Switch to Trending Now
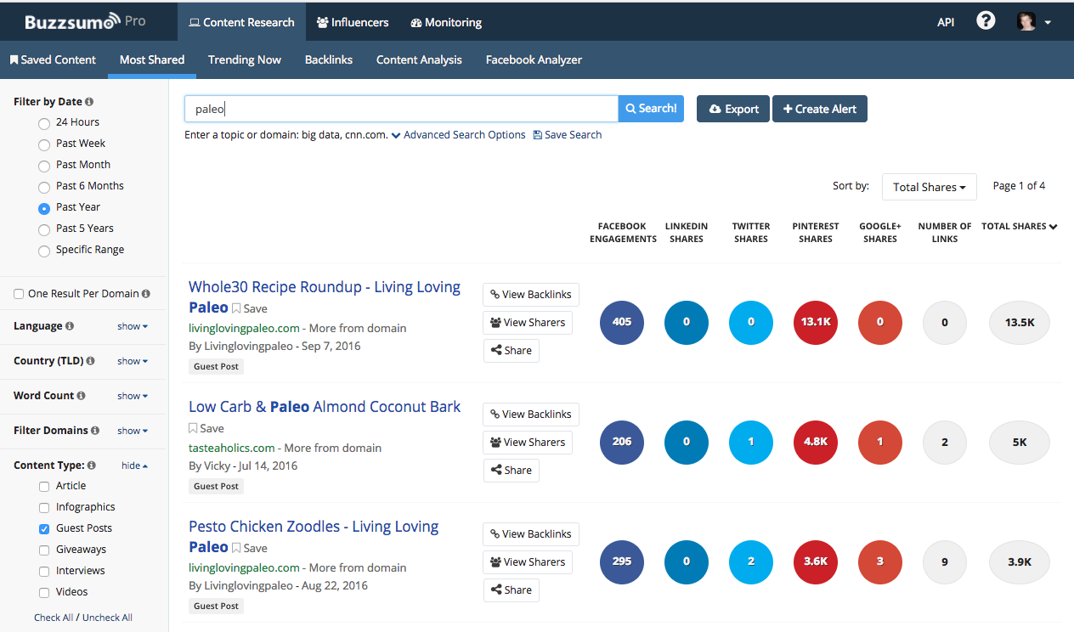The height and width of the screenshot is (632, 1074). tap(245, 59)
